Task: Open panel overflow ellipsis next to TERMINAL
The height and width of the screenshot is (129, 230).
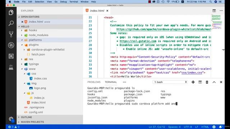Action: tap(124, 82)
